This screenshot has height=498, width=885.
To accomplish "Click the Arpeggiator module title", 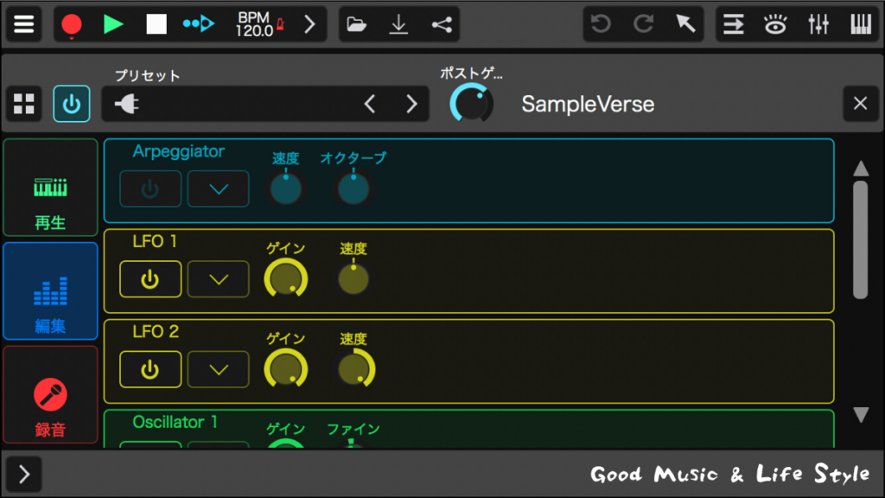I will click(x=178, y=151).
